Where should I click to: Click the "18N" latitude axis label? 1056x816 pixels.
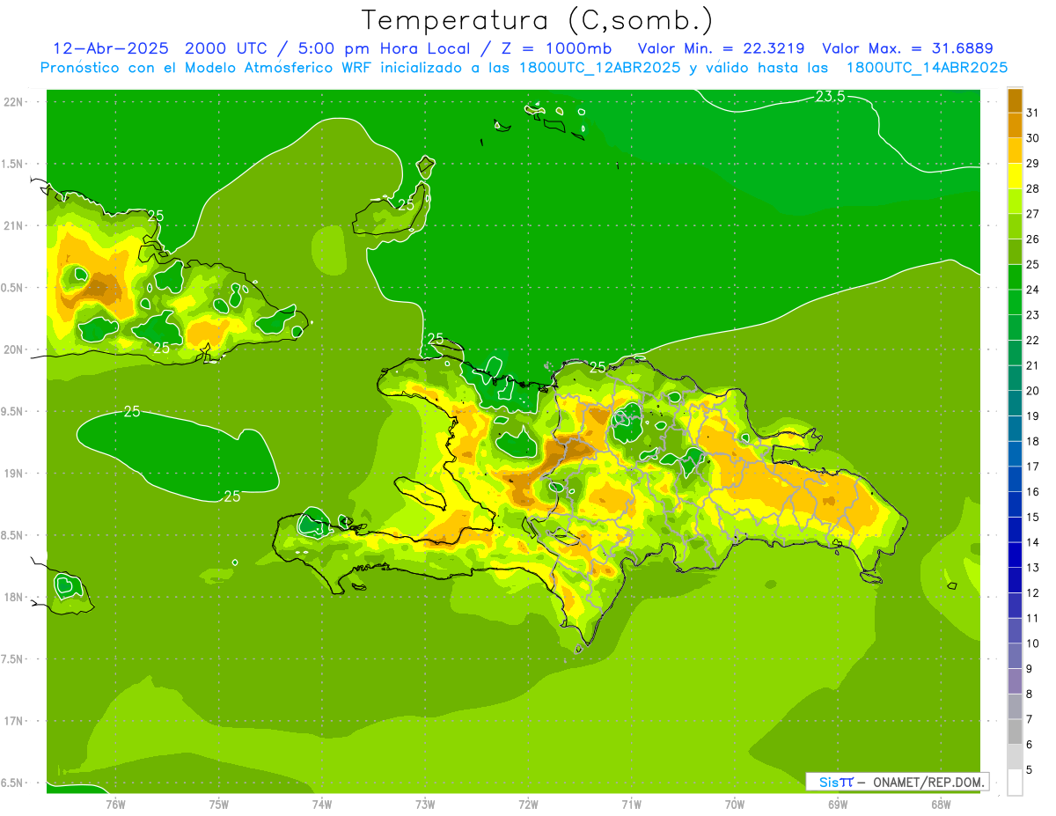13,597
